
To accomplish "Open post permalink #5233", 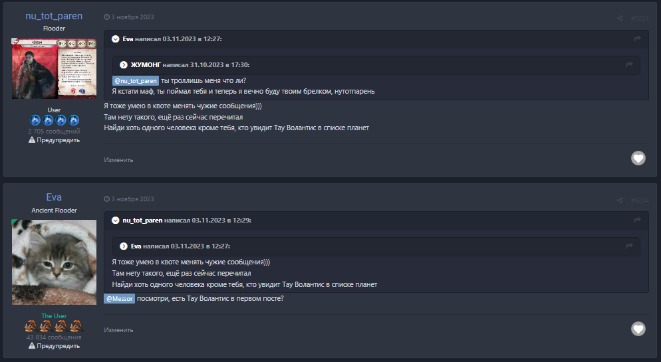I will (x=639, y=18).
